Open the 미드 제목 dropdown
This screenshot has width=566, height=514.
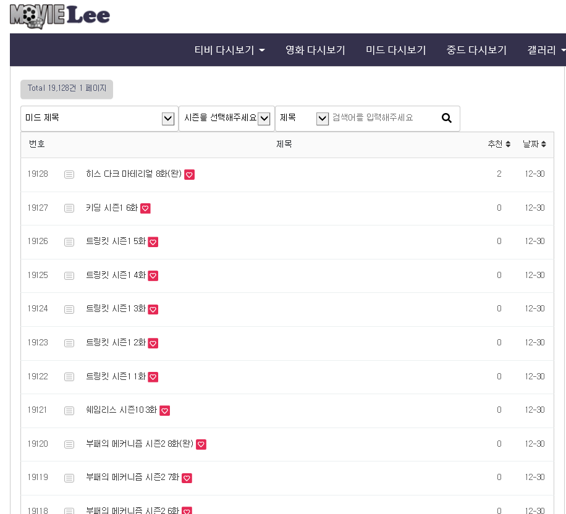click(99, 118)
